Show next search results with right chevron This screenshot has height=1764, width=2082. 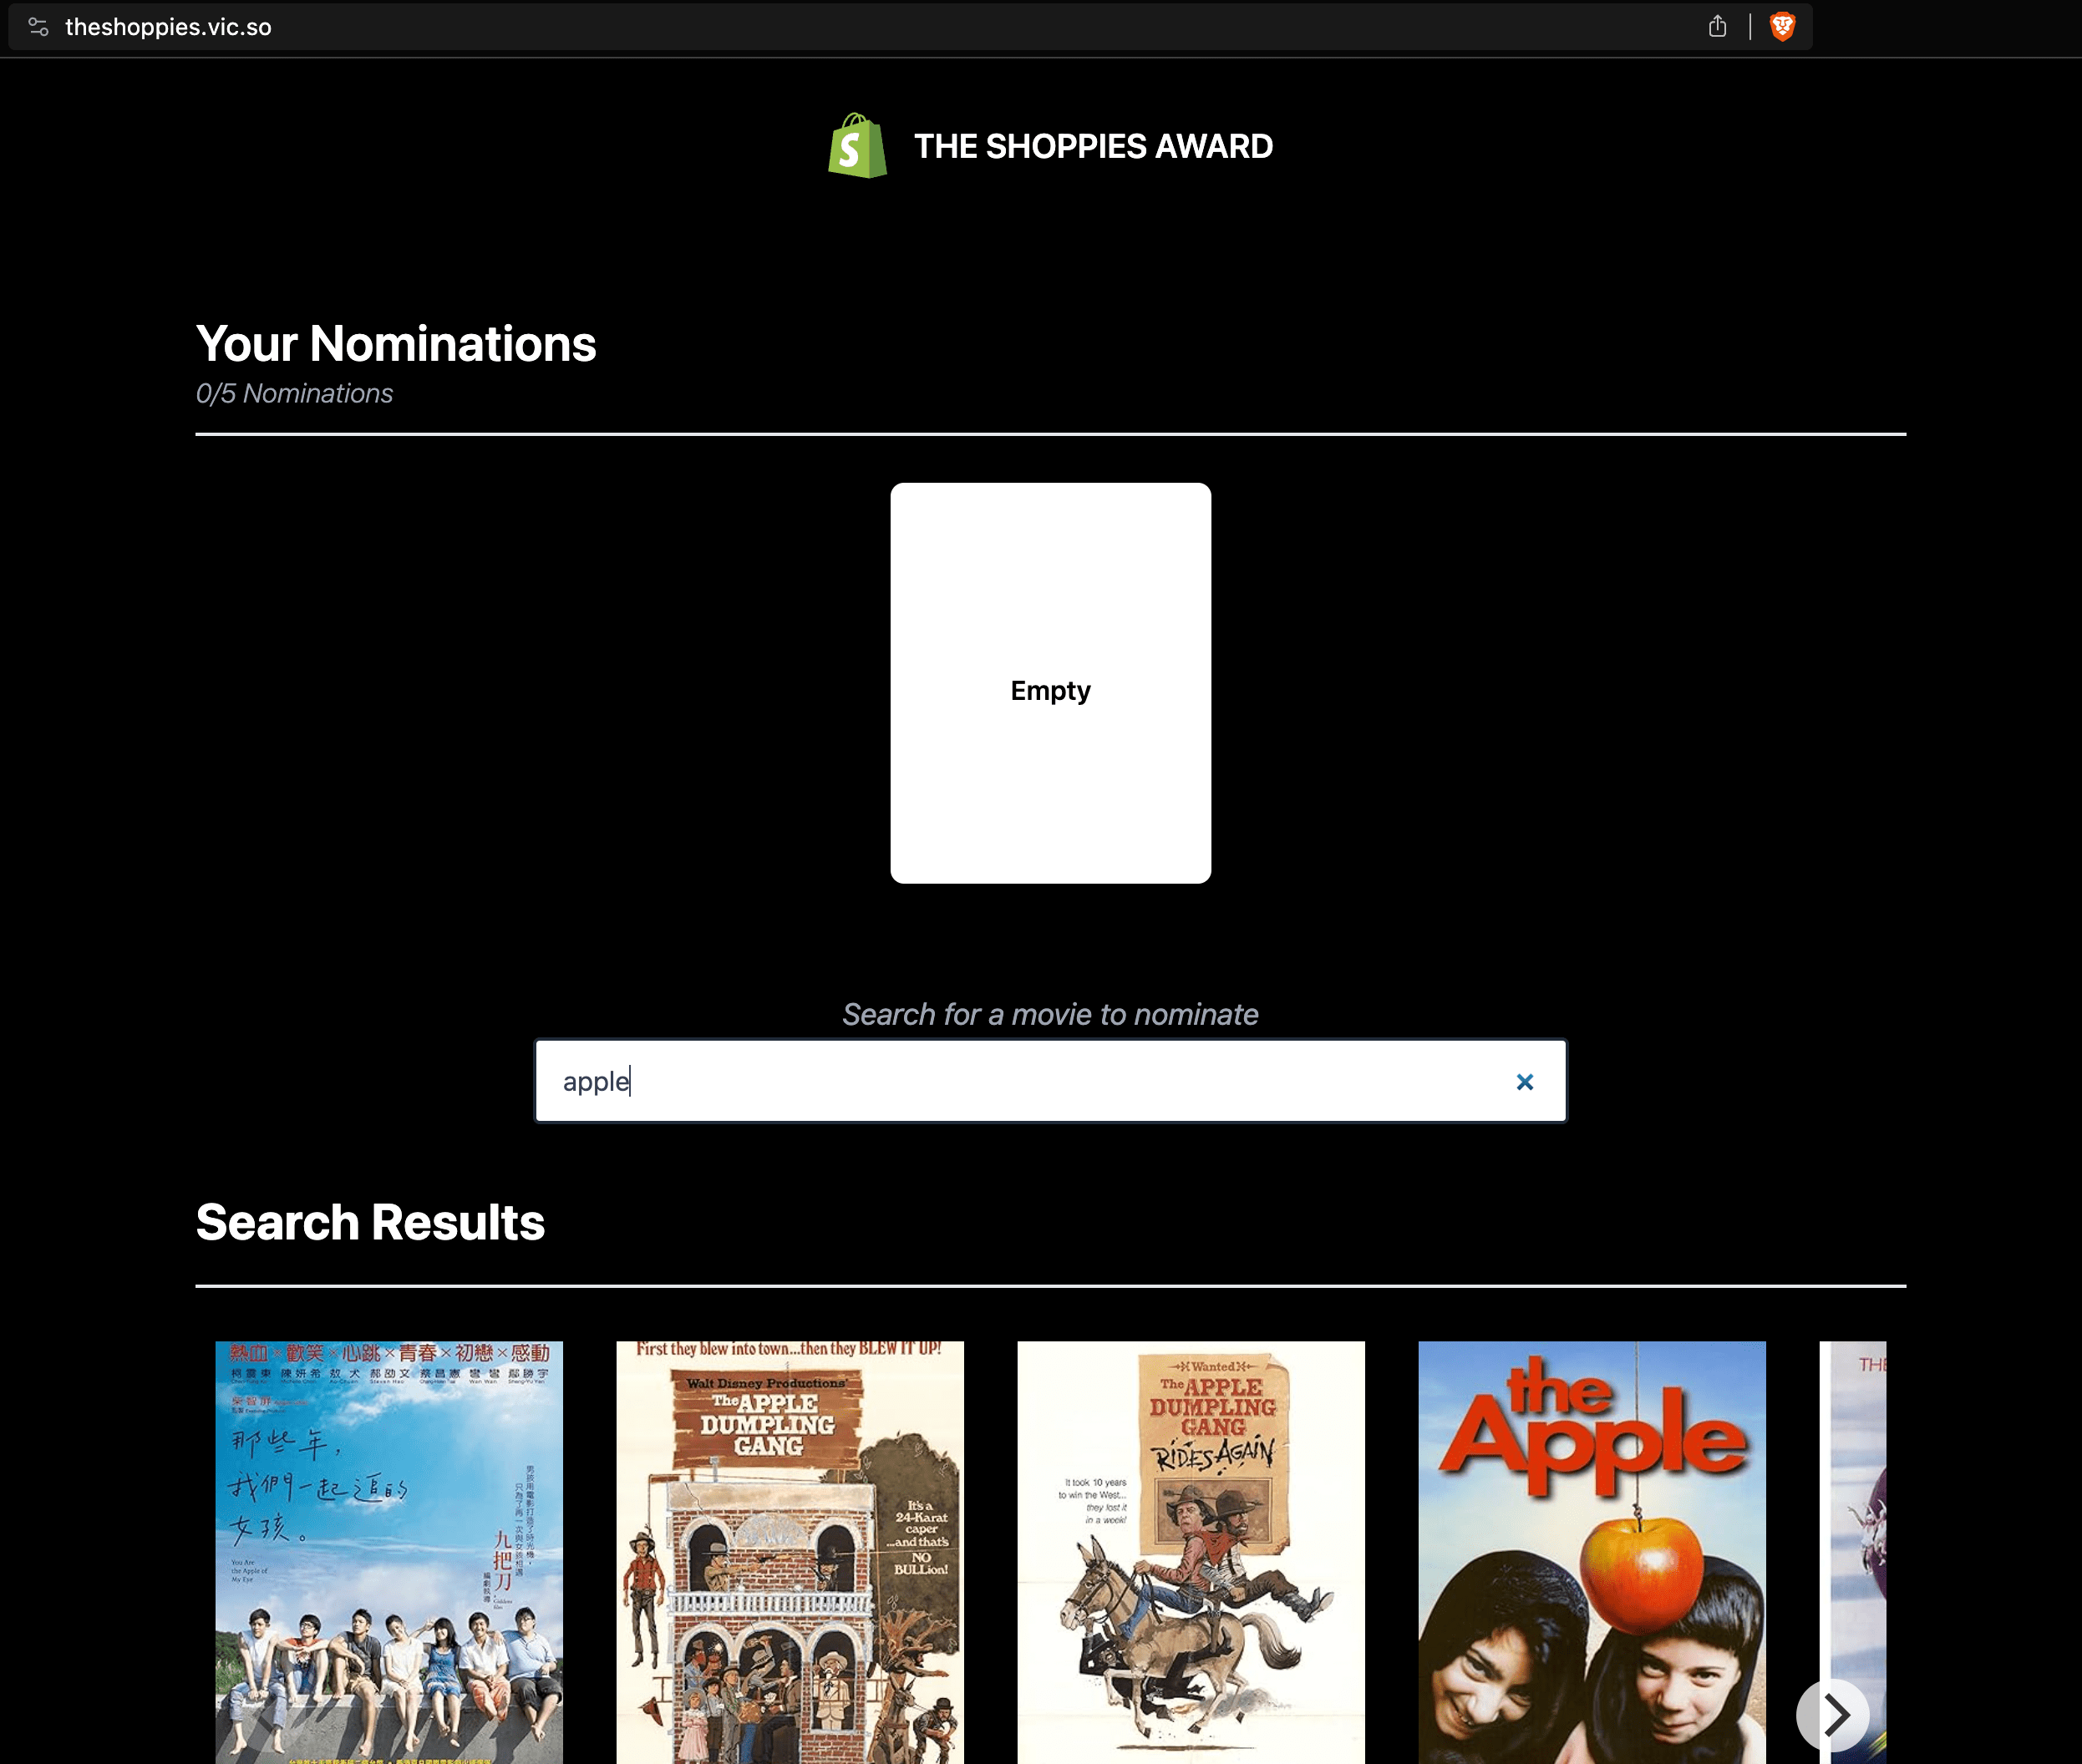click(x=1834, y=1715)
